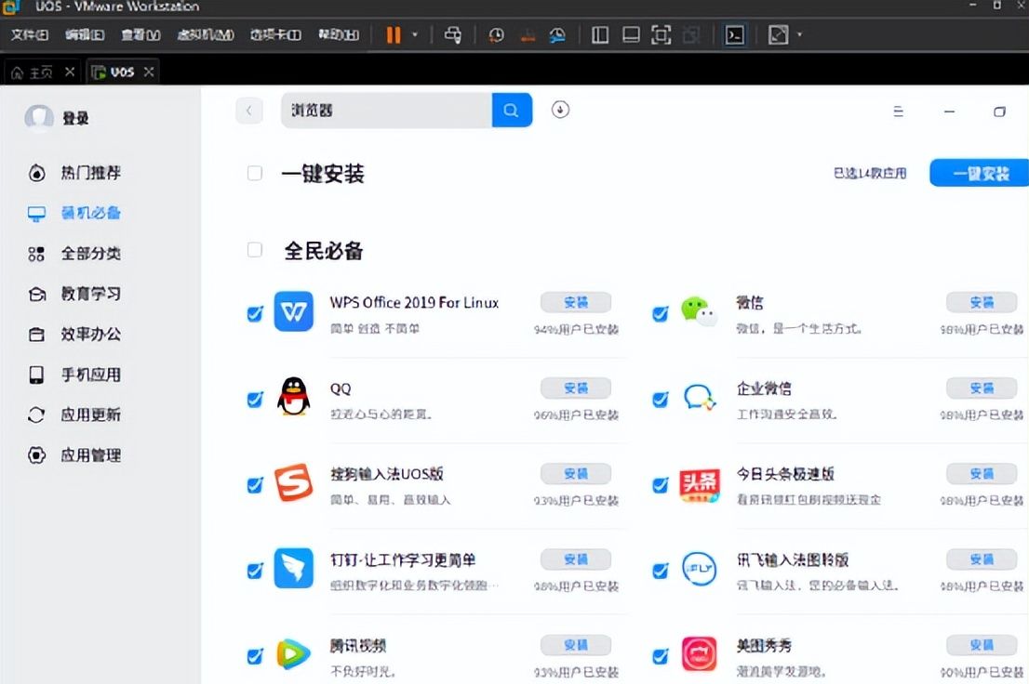Click the blue search magnifier button
This screenshot has height=684, width=1029.
tap(512, 111)
